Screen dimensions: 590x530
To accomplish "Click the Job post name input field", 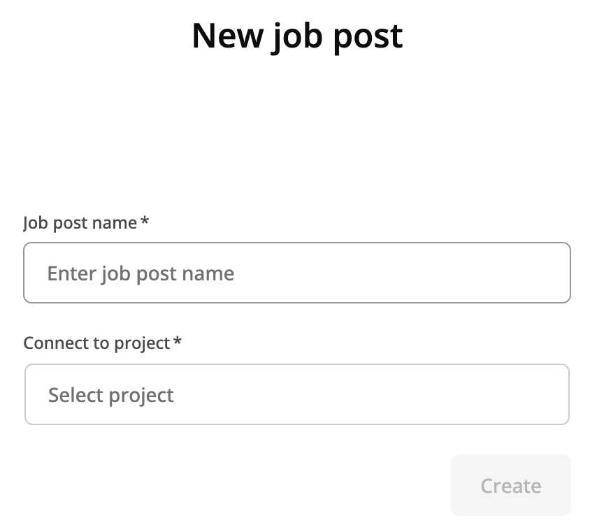I will point(296,273).
